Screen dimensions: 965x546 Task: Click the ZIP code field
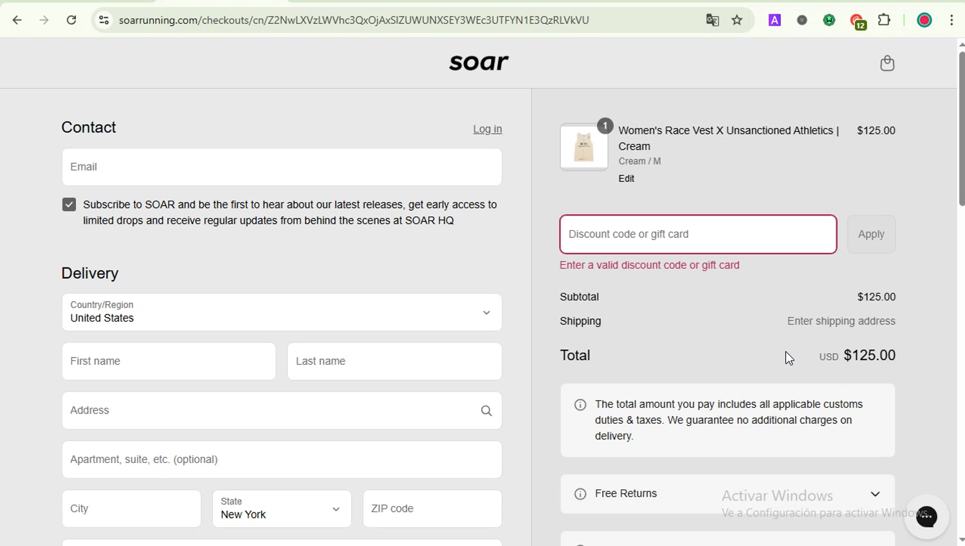(432, 509)
